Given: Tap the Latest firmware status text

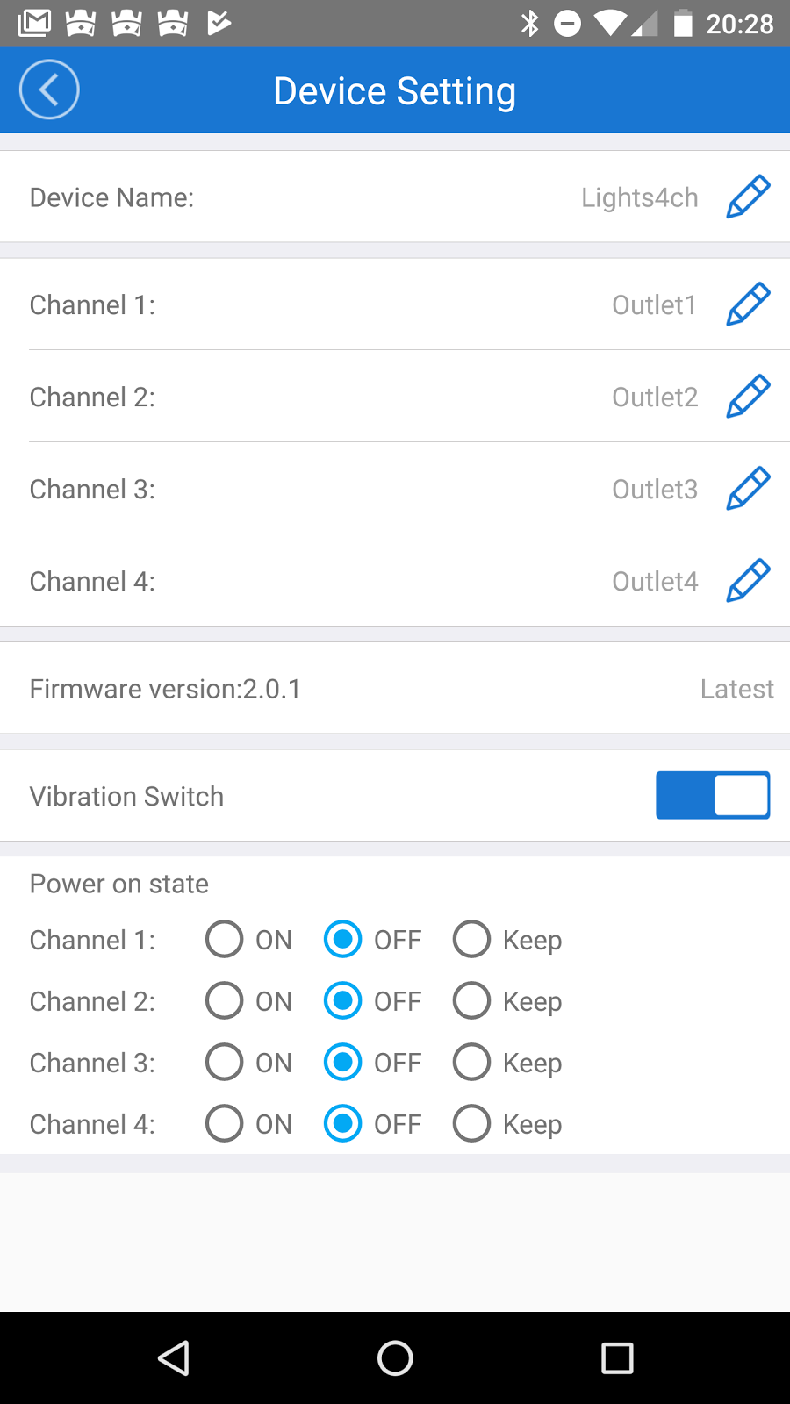Looking at the screenshot, I should (x=737, y=689).
